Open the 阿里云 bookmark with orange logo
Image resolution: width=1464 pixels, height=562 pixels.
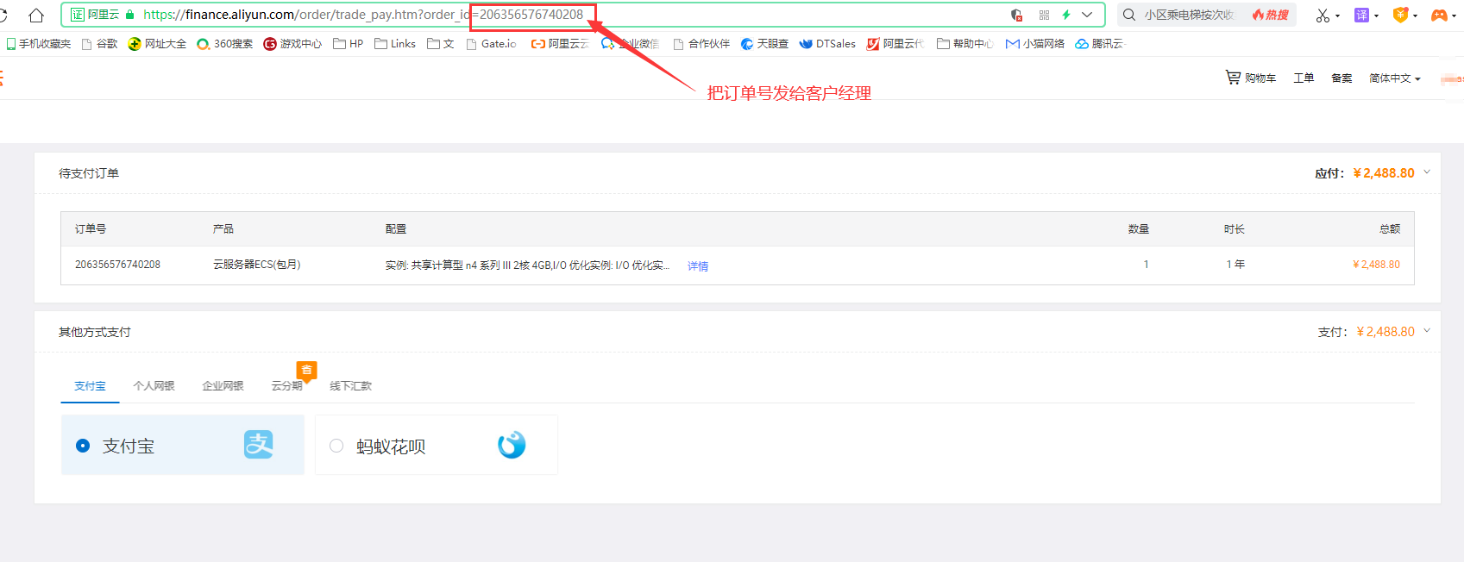click(560, 44)
